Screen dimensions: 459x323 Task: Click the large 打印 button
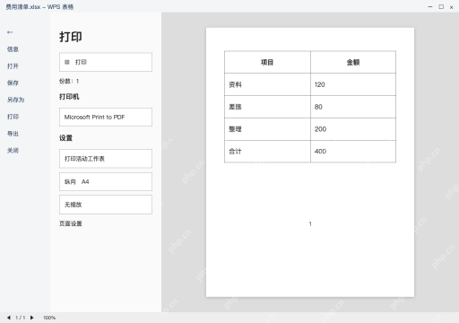[x=106, y=62]
